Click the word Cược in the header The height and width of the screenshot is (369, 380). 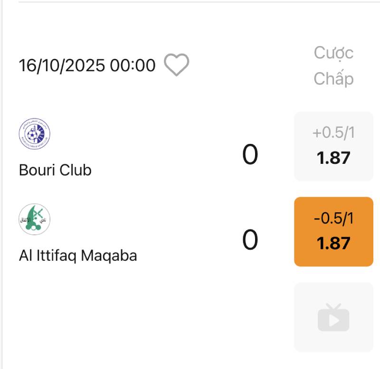[333, 53]
